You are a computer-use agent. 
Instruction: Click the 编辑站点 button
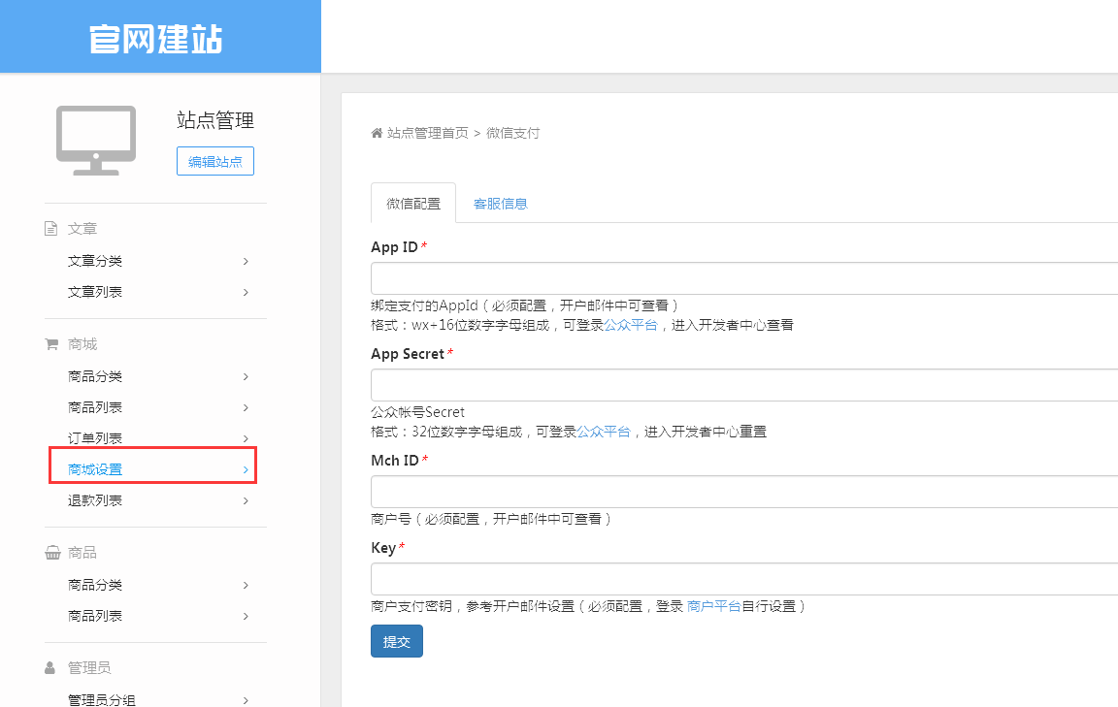click(215, 162)
